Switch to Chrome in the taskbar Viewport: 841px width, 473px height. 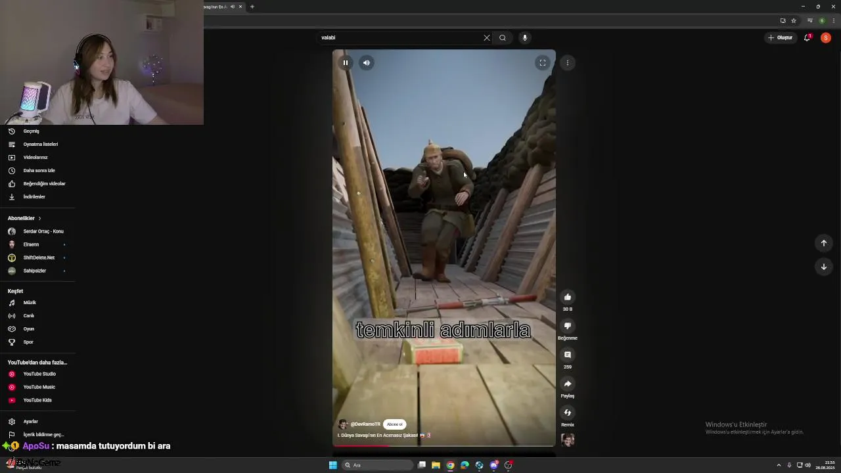coord(450,465)
